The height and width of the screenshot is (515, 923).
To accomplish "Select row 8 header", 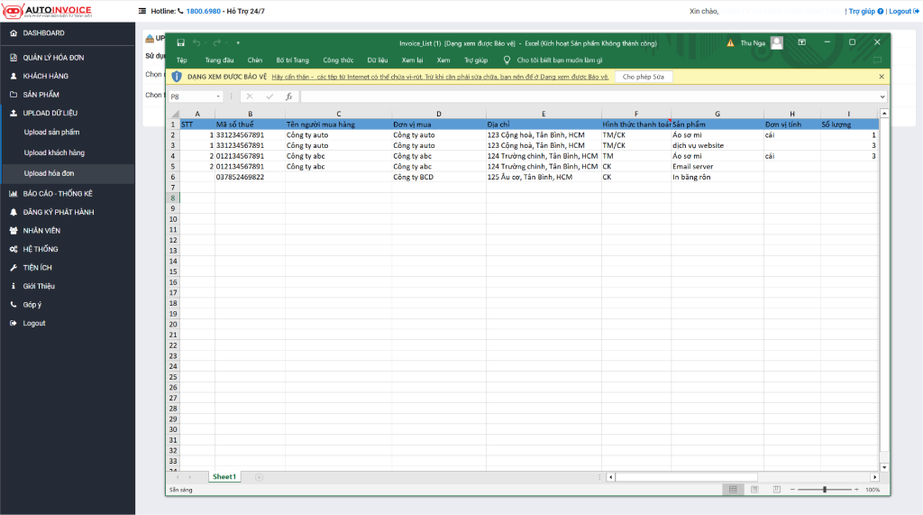I will pos(173,198).
